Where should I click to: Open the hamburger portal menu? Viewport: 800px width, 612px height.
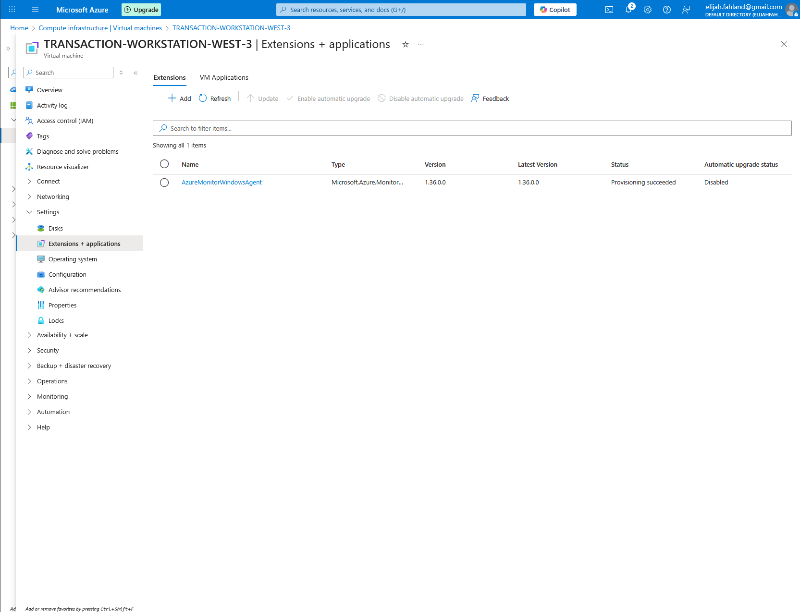click(x=35, y=10)
